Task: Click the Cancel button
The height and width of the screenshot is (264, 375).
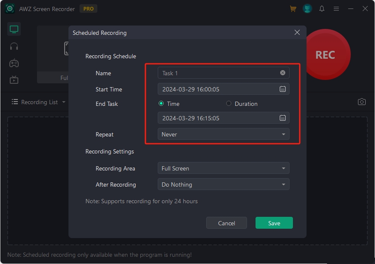Action: 227,223
